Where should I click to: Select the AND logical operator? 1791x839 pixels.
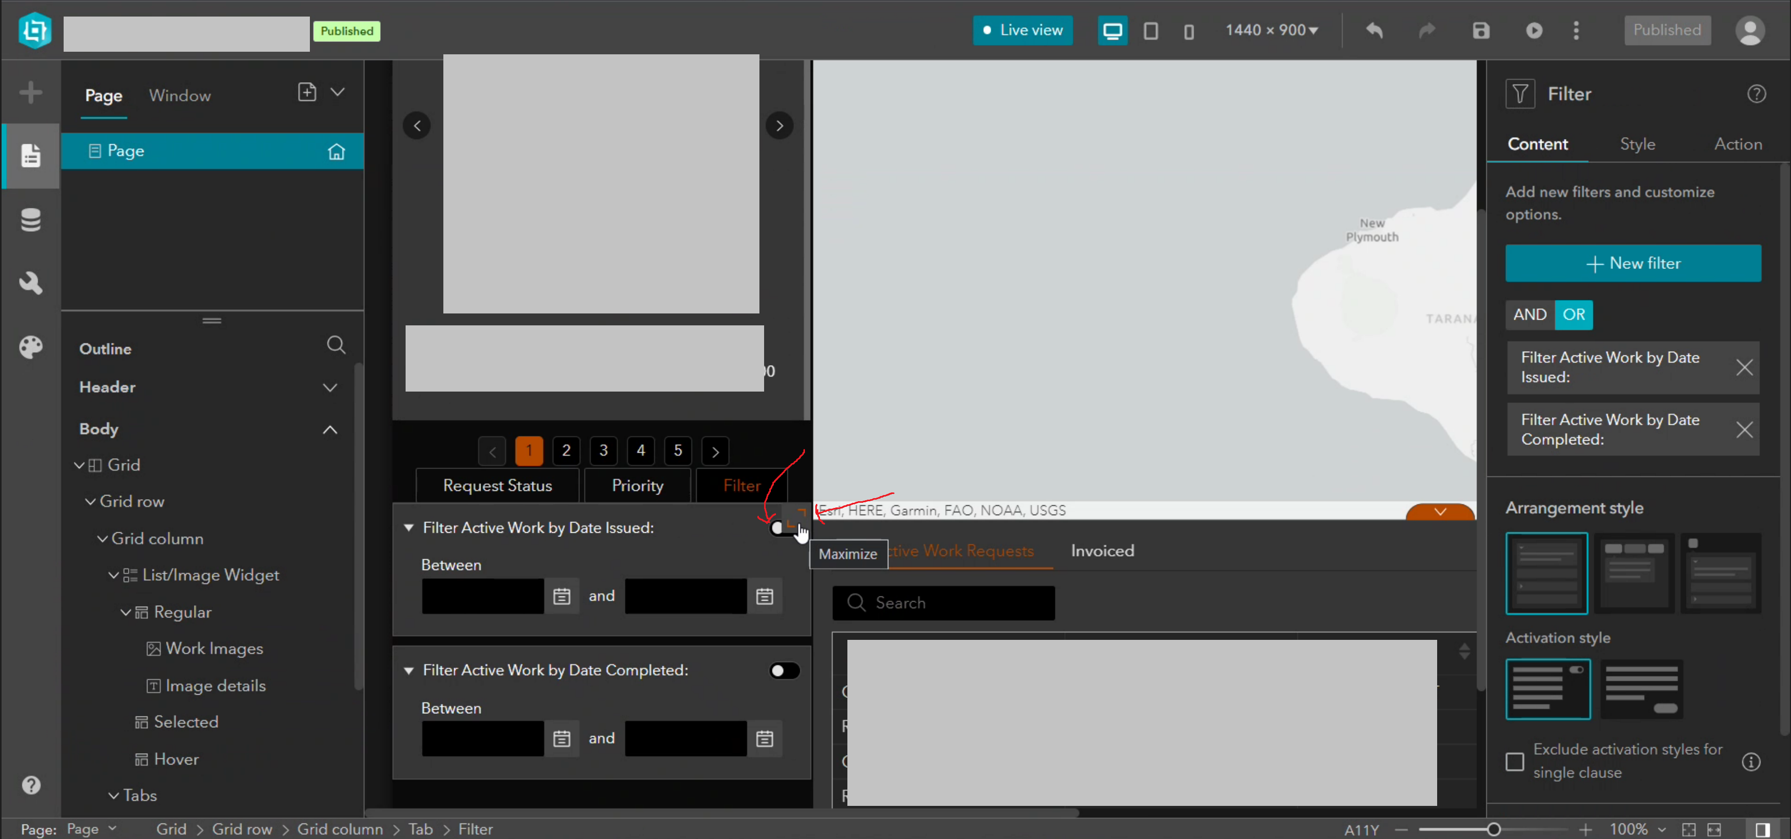click(x=1530, y=314)
